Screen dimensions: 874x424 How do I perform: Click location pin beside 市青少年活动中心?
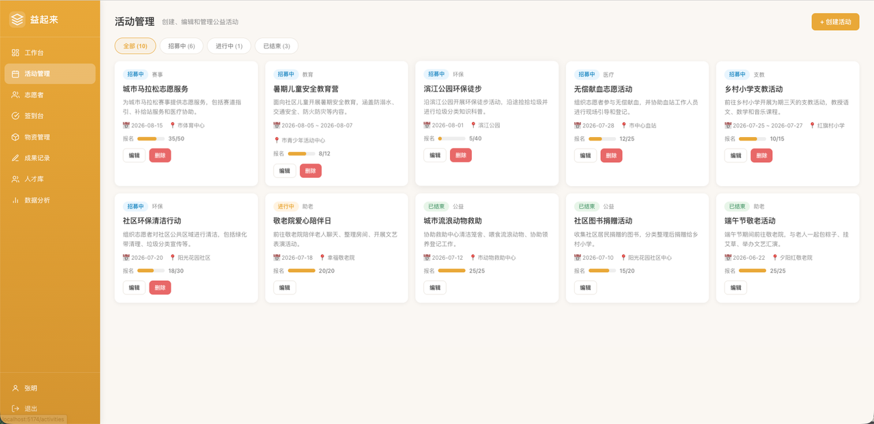[277, 140]
